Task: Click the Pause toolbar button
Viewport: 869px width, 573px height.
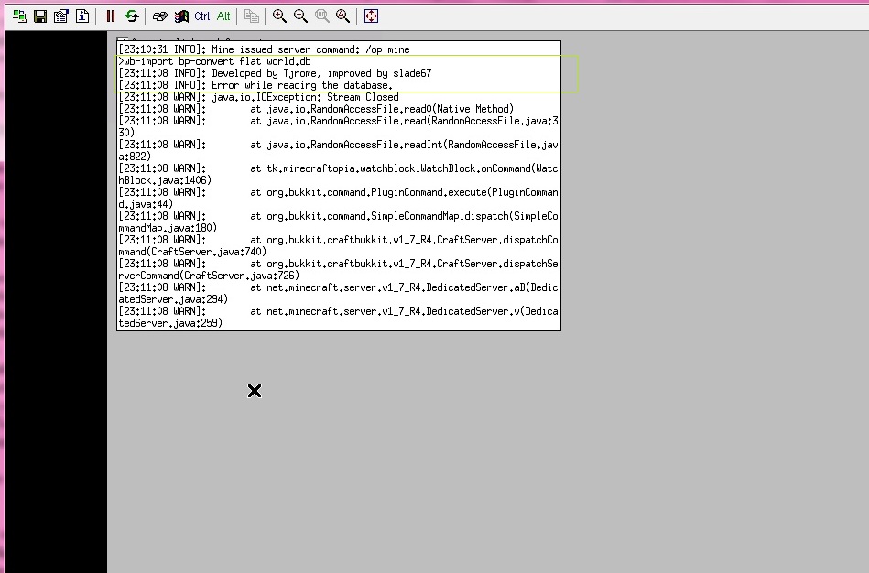Action: tap(110, 16)
